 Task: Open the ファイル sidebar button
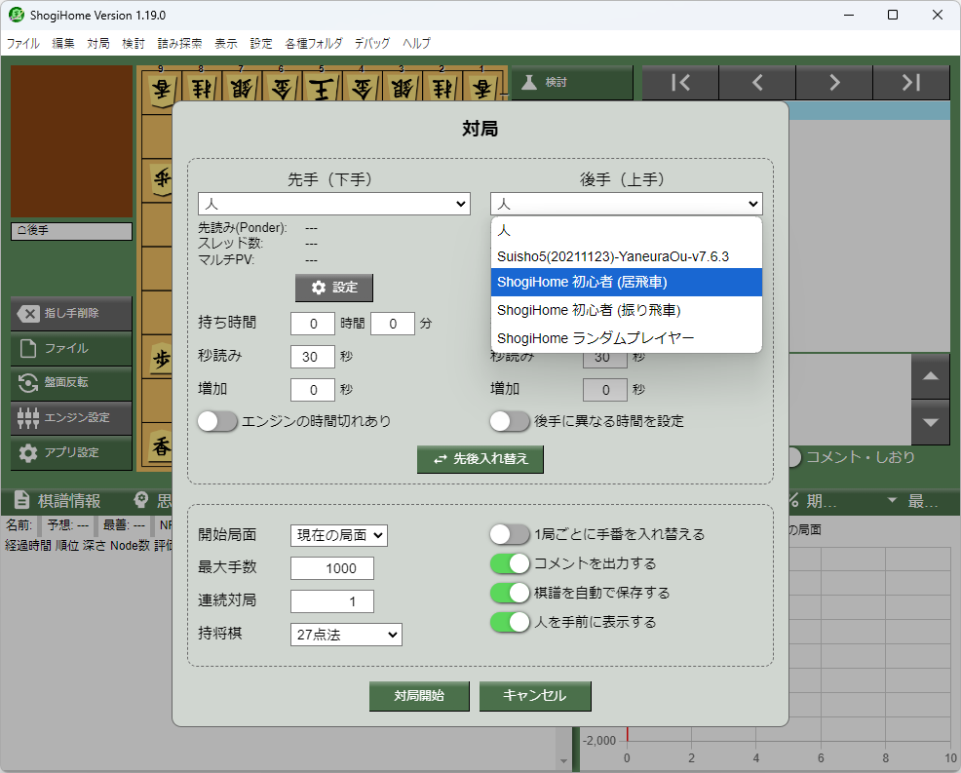pyautogui.click(x=71, y=349)
